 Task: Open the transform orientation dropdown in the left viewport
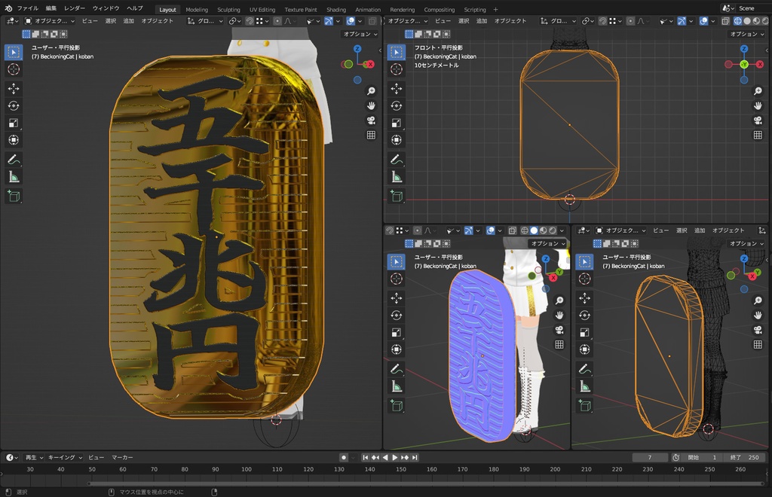click(205, 21)
